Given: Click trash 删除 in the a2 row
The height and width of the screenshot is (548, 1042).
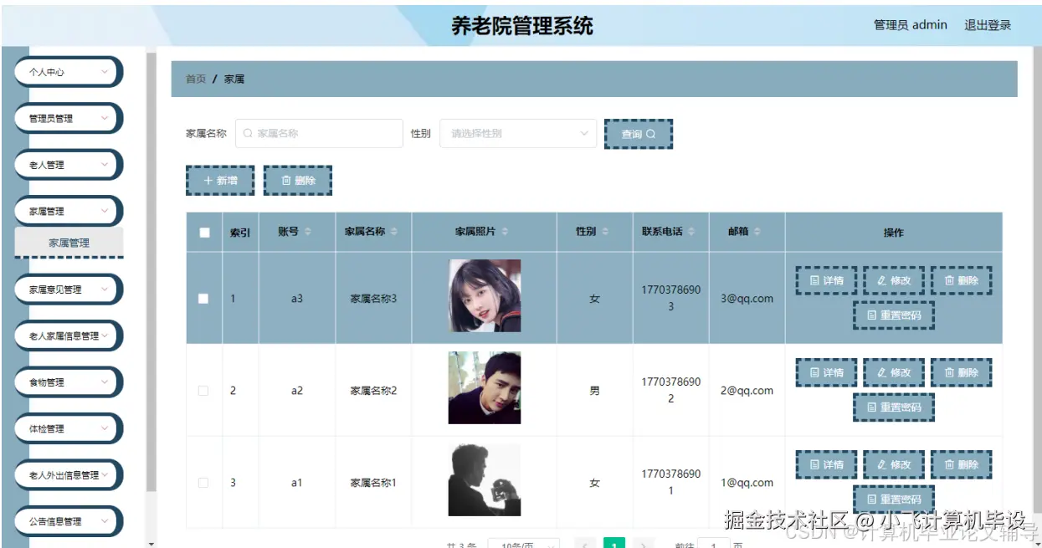Looking at the screenshot, I should pos(961,373).
